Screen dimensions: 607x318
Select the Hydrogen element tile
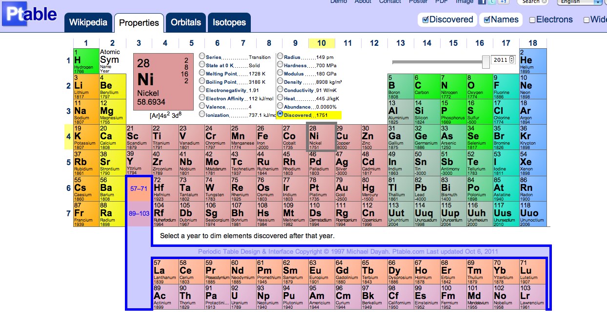point(86,61)
